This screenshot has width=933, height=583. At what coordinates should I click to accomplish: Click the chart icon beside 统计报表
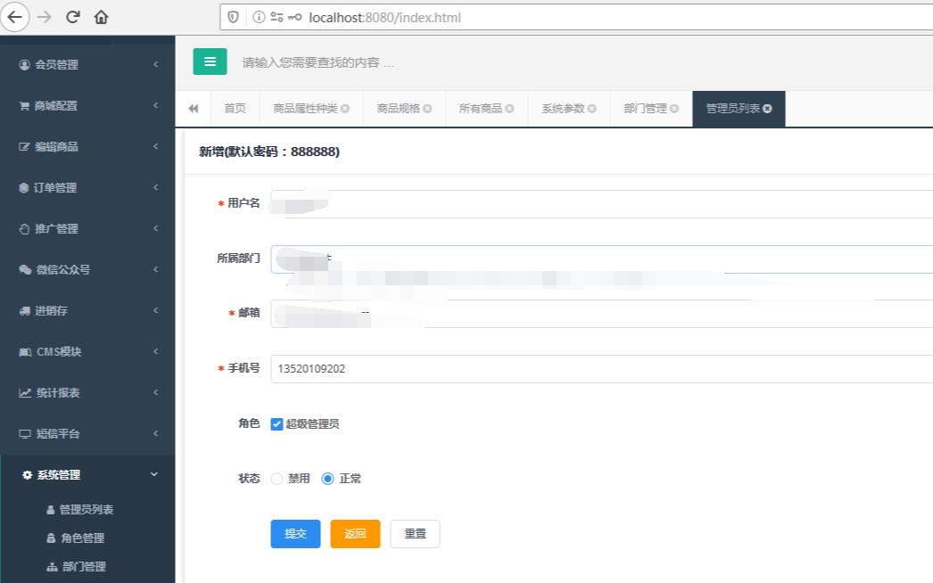pyautogui.click(x=25, y=392)
